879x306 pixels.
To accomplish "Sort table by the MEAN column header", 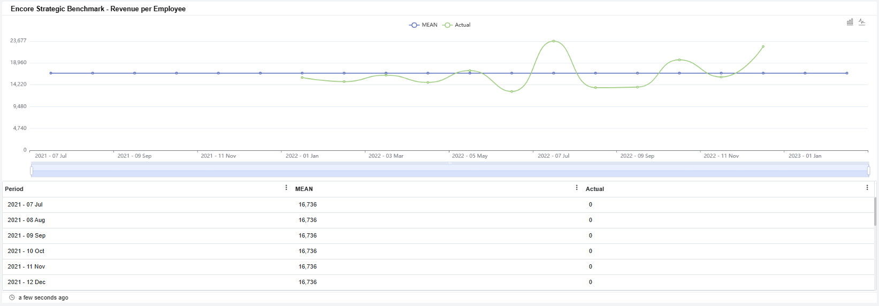I will [304, 189].
